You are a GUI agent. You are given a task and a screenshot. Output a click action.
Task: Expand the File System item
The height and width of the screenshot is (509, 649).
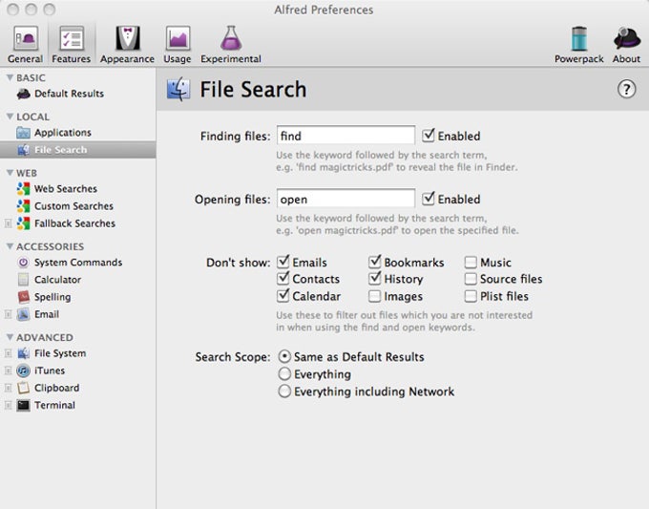click(x=8, y=353)
